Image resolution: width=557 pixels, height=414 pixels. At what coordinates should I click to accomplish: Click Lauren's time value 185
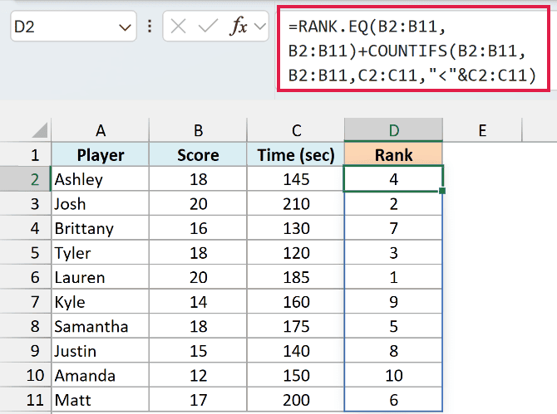[296, 277]
